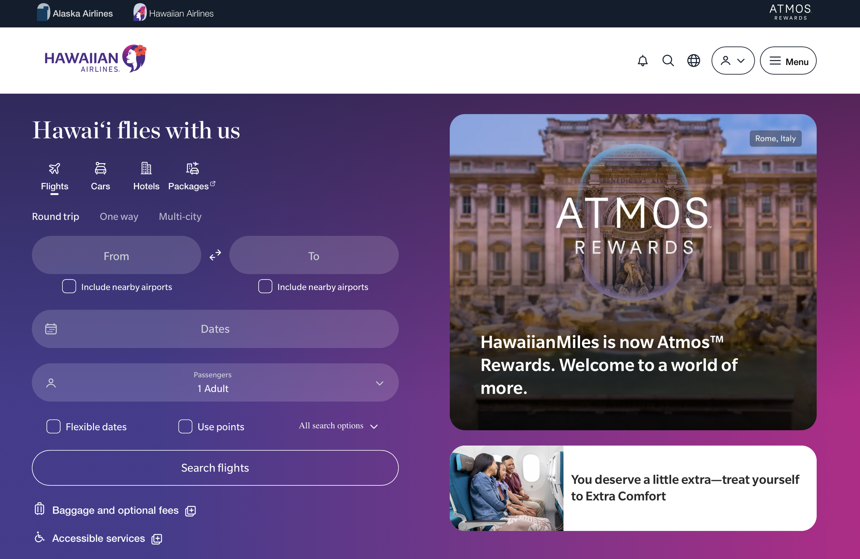Click the calendar icon in Dates field

tap(51, 329)
